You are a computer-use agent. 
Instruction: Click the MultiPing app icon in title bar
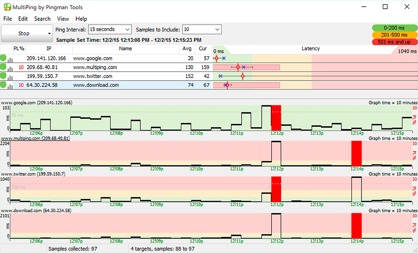pos(7,7)
